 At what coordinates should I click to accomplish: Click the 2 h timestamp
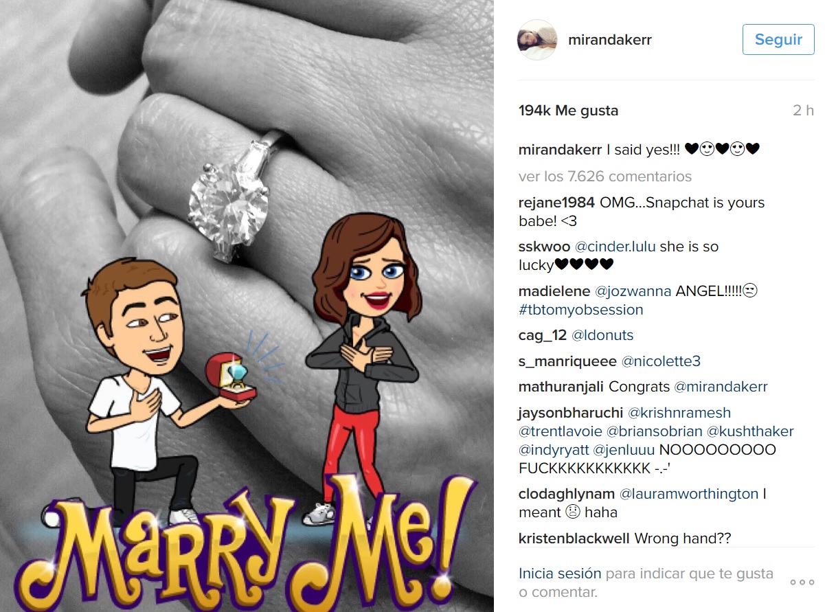(x=803, y=111)
